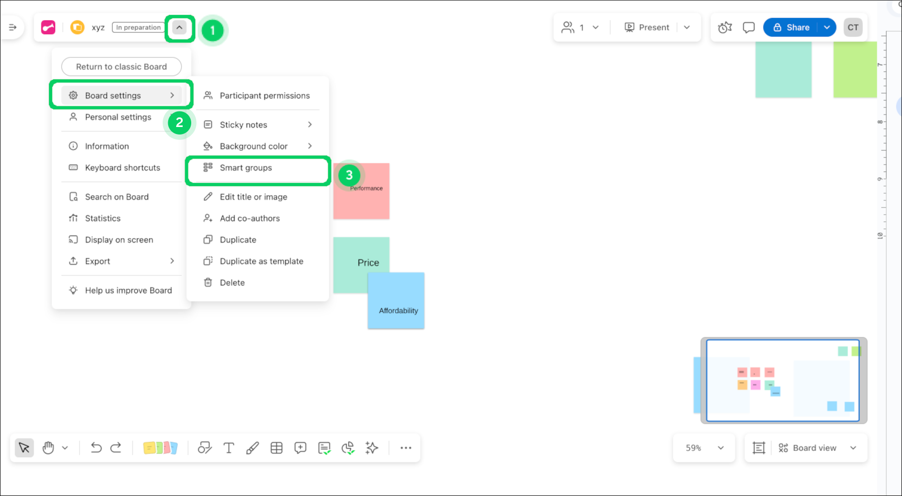Image resolution: width=902 pixels, height=496 pixels.
Task: Insert a table from toolbar
Action: (x=276, y=448)
